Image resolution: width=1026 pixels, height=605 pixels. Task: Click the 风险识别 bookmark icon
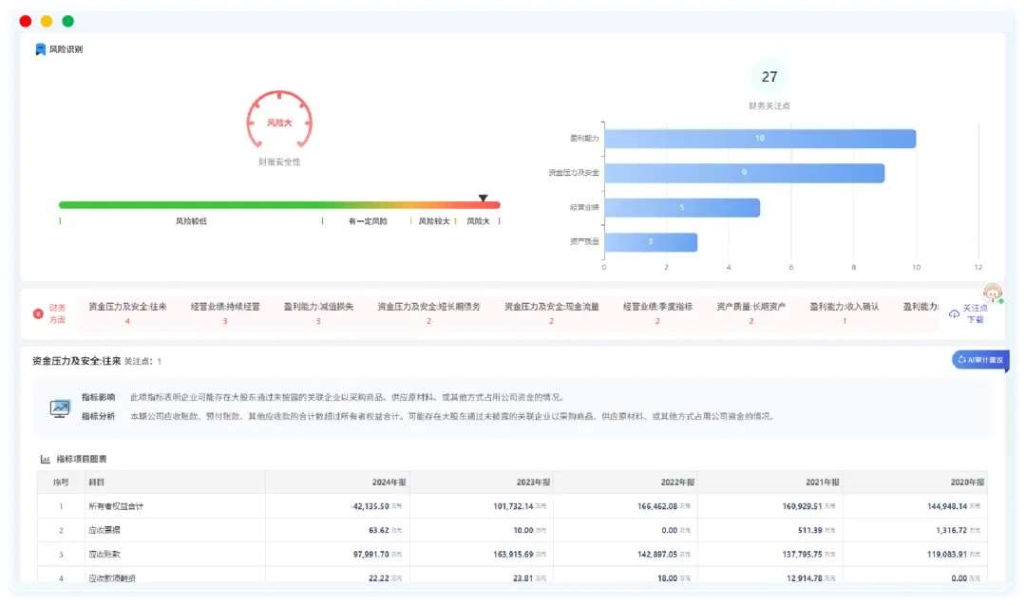(40, 49)
